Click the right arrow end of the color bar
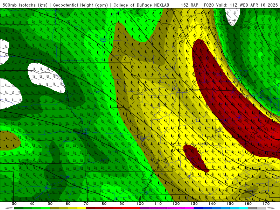The image size is (280, 210). point(270,208)
